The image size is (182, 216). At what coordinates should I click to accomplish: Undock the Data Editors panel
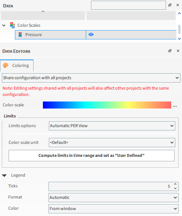tap(170, 51)
